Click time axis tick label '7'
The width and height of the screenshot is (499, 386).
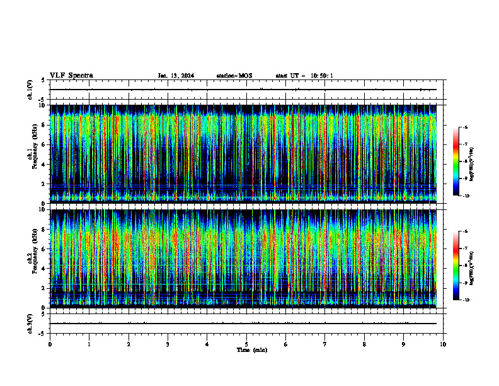(x=325, y=344)
